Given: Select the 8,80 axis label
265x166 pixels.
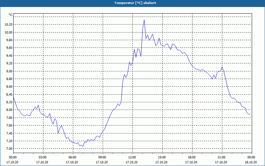Looking at the screenshot, I should (x=9, y=79).
